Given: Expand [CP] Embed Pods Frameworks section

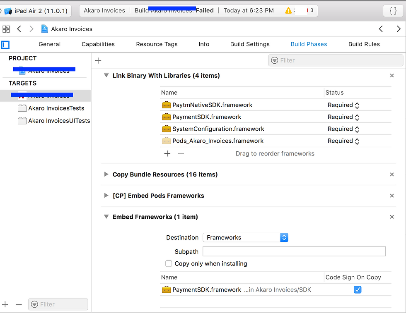Looking at the screenshot, I should [x=106, y=196].
